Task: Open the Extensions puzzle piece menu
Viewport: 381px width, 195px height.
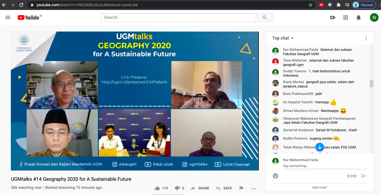Action: pyautogui.click(x=339, y=5)
